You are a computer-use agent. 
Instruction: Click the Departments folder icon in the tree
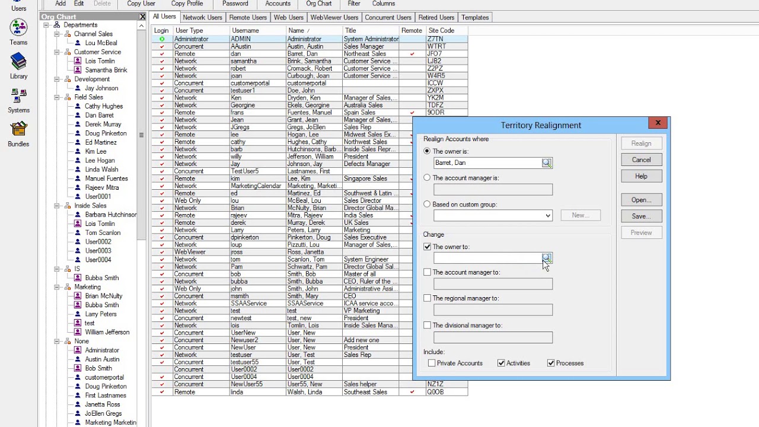[57, 25]
